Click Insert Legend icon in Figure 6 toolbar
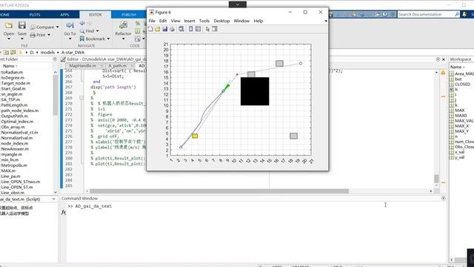The image size is (474, 267). tap(198, 29)
